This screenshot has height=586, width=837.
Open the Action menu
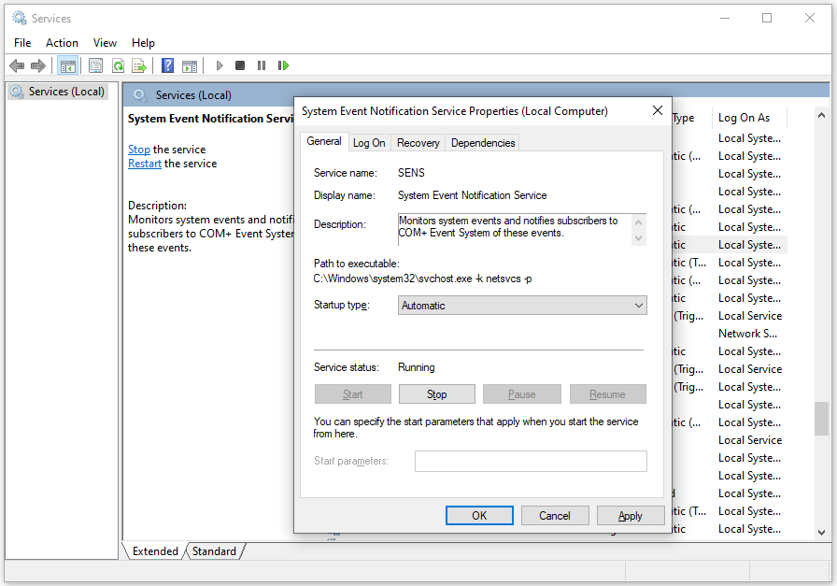click(62, 43)
